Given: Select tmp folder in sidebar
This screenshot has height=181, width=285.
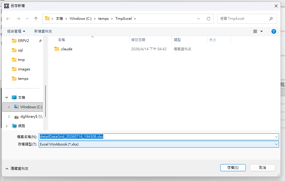Looking at the screenshot, I should (21, 60).
